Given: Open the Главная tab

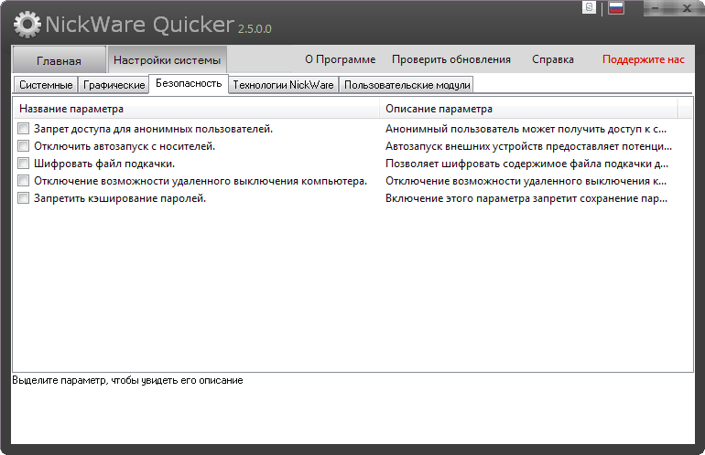Looking at the screenshot, I should pos(59,60).
